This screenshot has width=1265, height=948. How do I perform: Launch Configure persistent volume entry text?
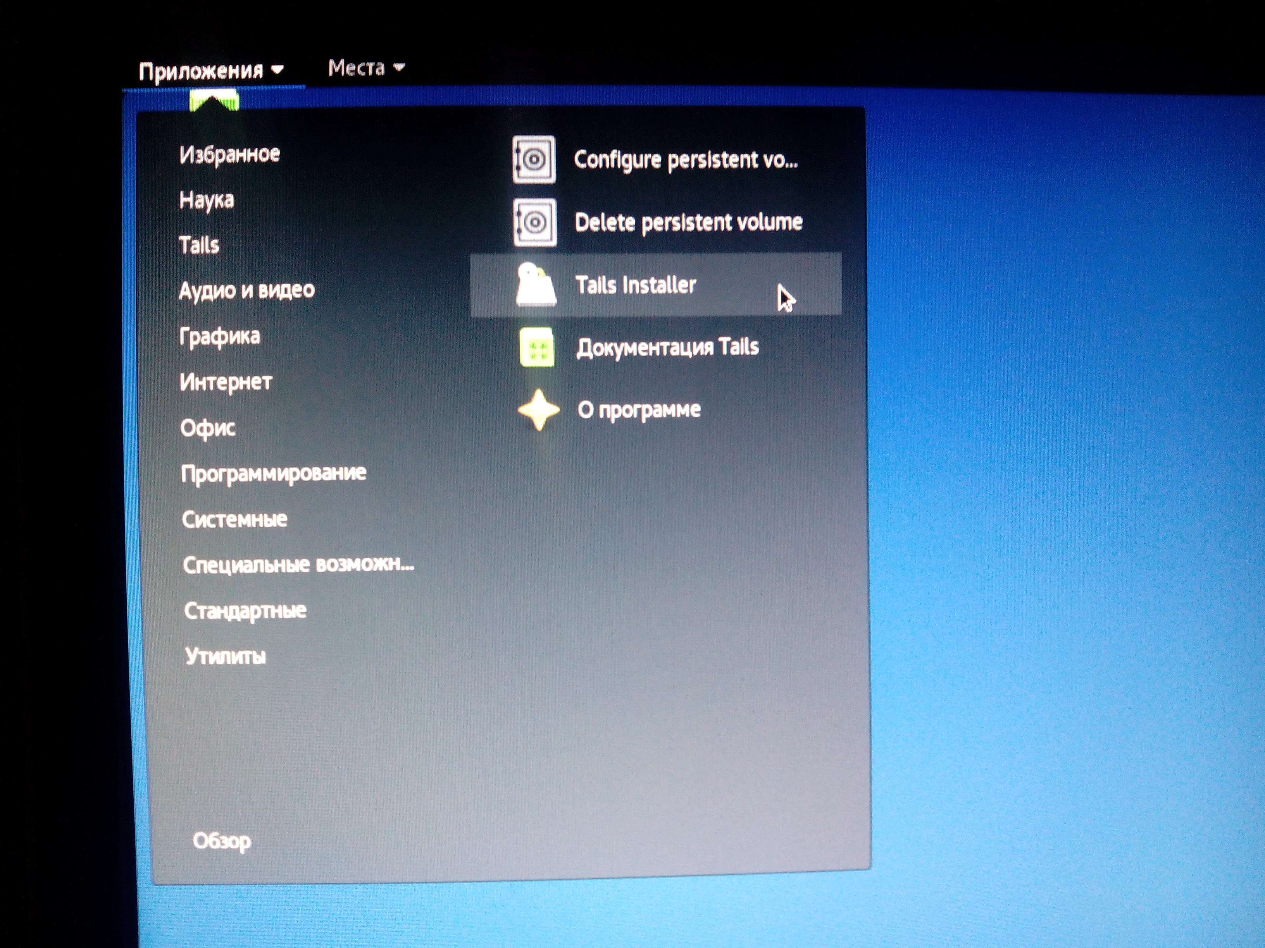pyautogui.click(x=686, y=160)
